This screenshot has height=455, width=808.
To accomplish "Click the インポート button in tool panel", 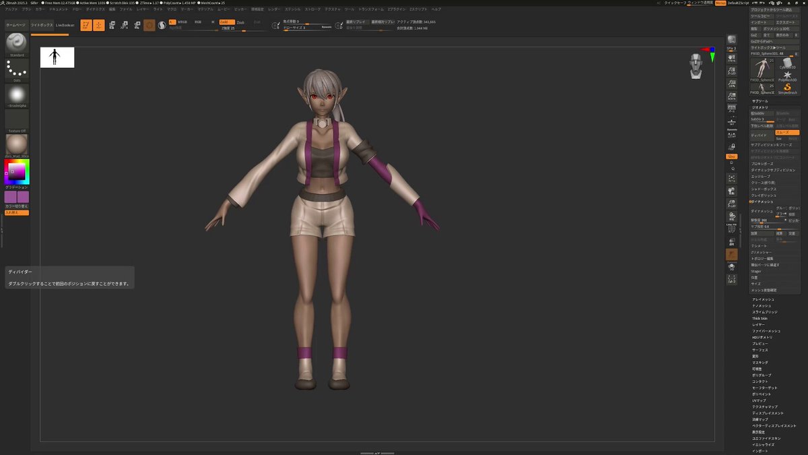I will point(762,22).
